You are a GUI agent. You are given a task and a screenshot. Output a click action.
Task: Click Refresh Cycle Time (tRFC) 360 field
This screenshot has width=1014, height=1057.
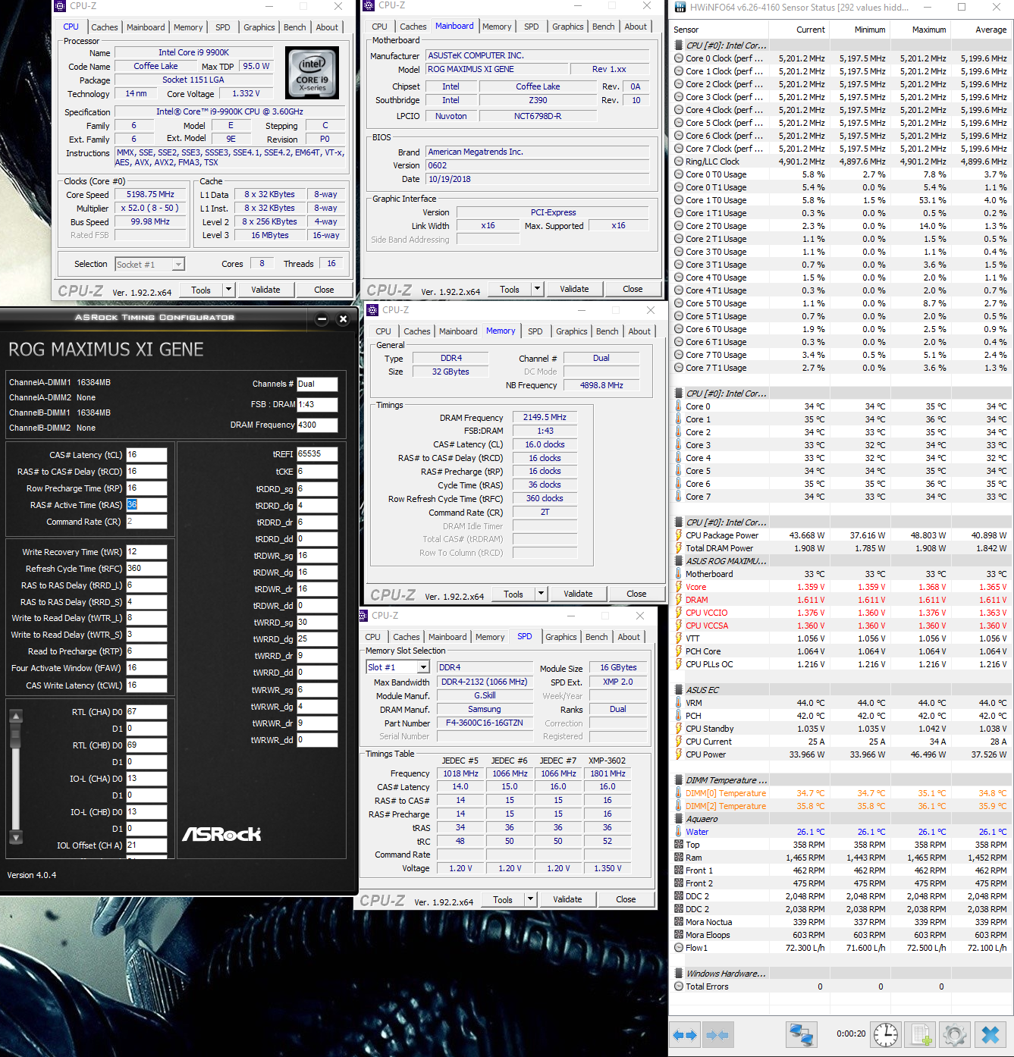(146, 569)
